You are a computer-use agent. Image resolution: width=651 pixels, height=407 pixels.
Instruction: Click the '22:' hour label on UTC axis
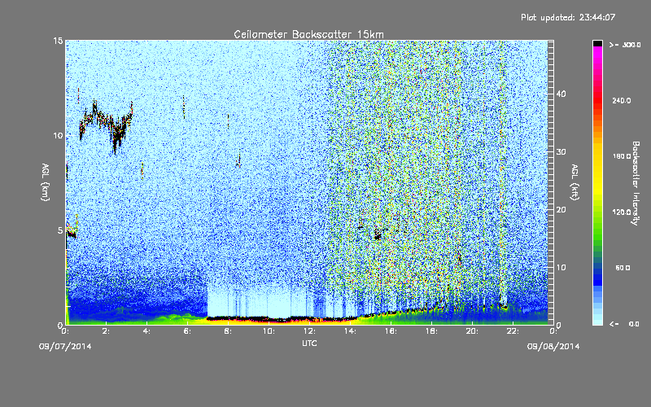[513, 331]
